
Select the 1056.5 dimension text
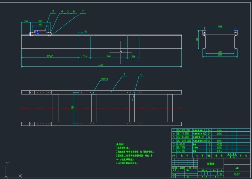pos(50,56)
